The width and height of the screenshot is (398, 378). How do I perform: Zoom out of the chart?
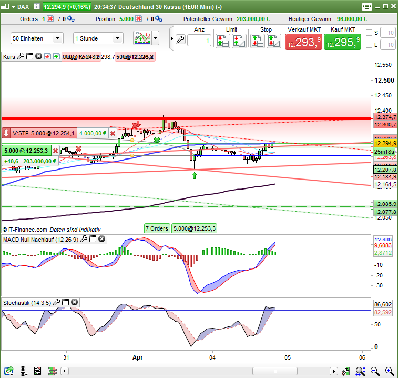375,371
